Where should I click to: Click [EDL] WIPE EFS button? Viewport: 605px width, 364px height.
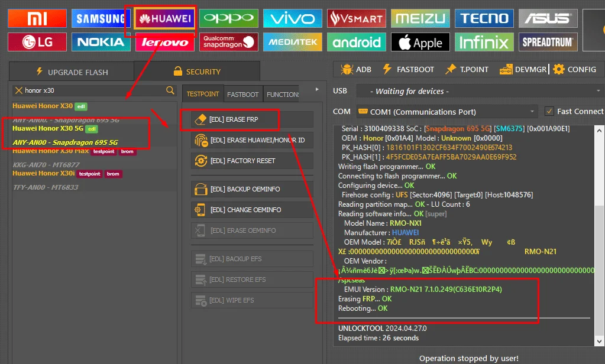[252, 300]
